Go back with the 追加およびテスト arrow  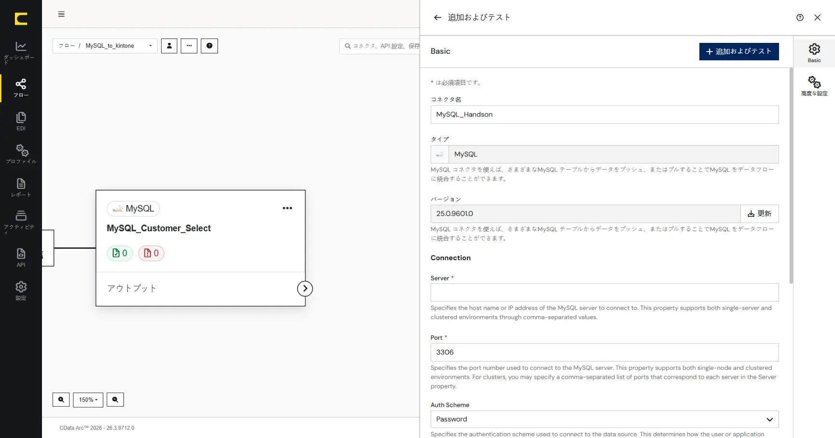438,18
